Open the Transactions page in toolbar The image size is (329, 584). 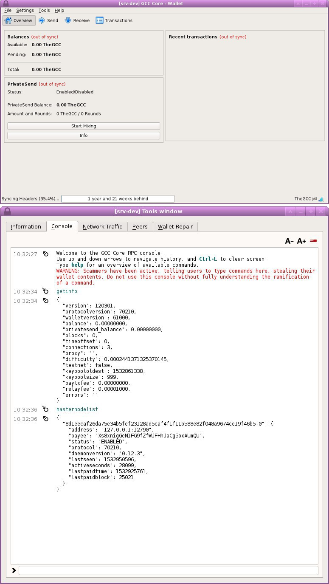pyautogui.click(x=114, y=20)
